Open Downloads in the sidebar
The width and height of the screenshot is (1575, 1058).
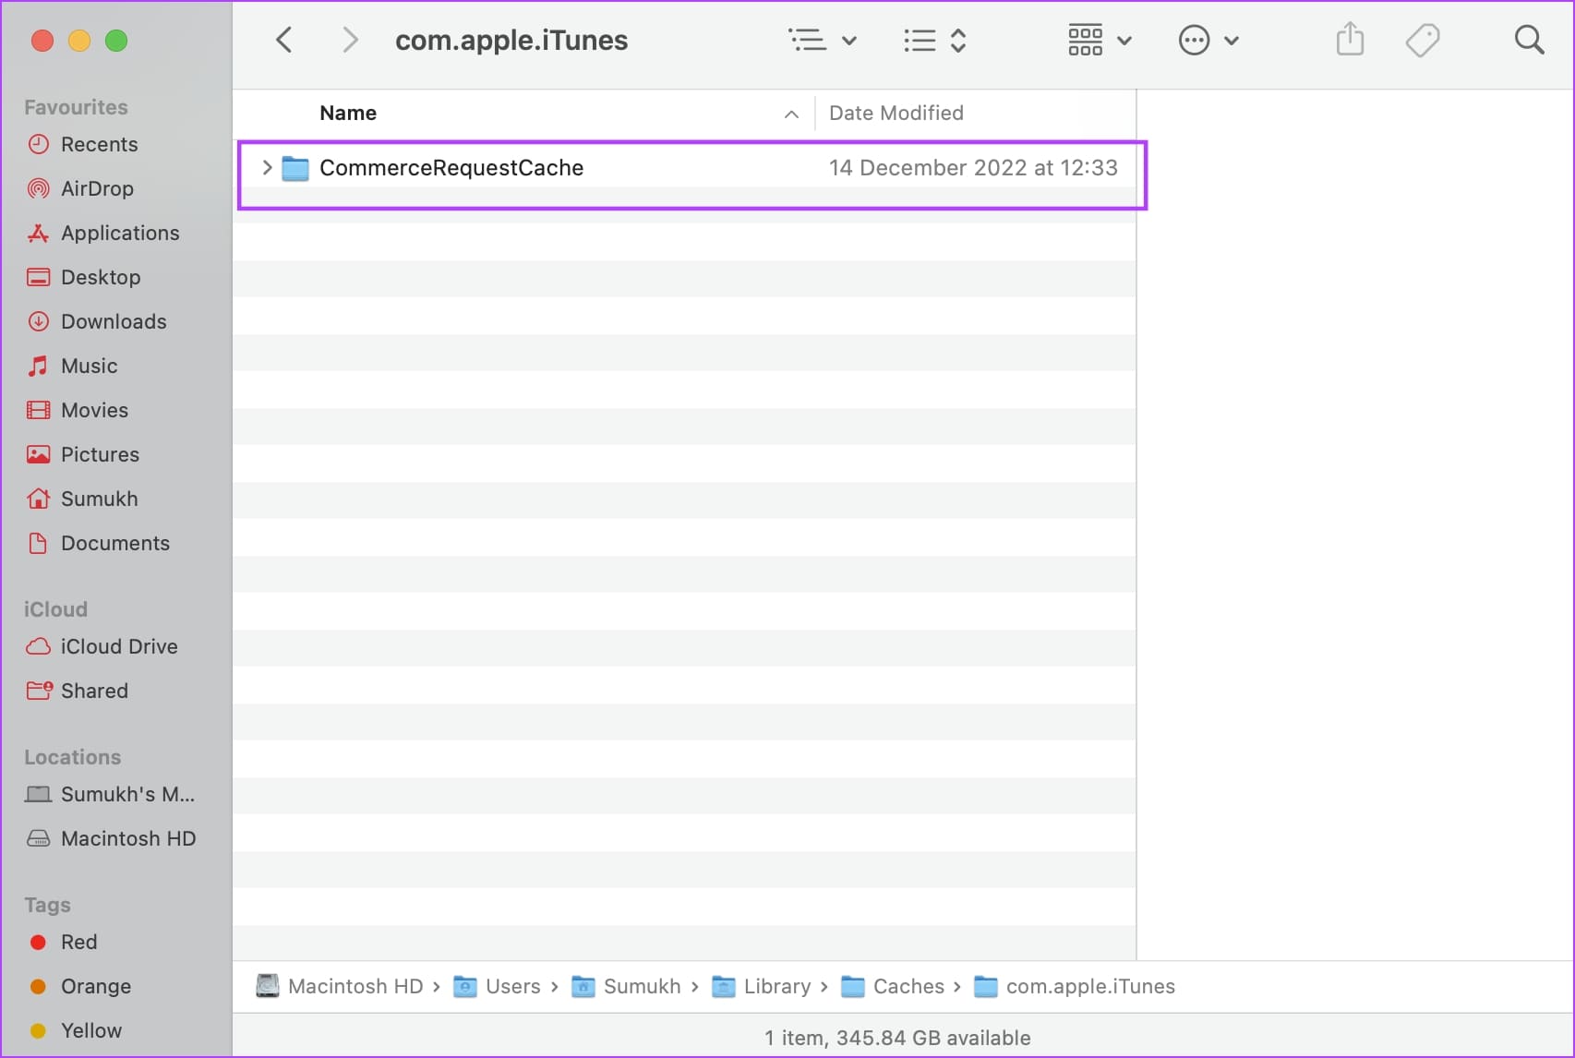click(x=114, y=321)
